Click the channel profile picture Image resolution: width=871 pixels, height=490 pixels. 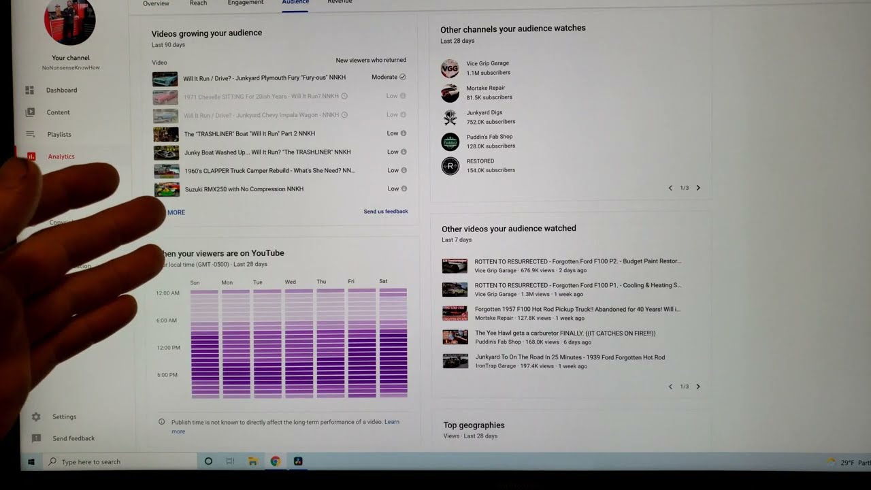[70, 20]
